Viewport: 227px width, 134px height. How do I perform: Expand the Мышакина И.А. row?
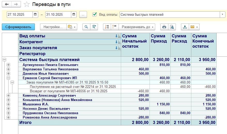pyautogui.click(x=8, y=104)
